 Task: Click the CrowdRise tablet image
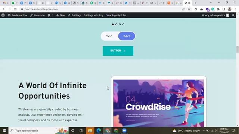[x=158, y=102]
